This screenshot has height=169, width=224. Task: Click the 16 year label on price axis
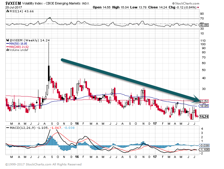pyautogui.click(x=77, y=123)
